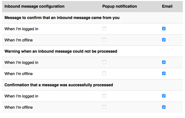The height and width of the screenshot is (118, 185).
Task: Uncheck email for offline inbound message confirmation
Action: tap(164, 40)
